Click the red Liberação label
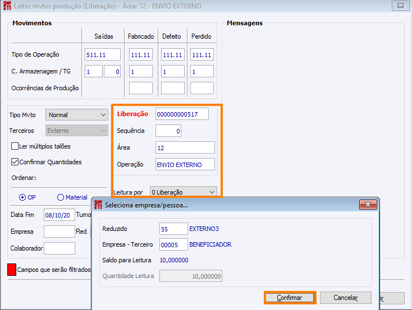Screen dimensions: 412x310 pyautogui.click(x=132, y=114)
